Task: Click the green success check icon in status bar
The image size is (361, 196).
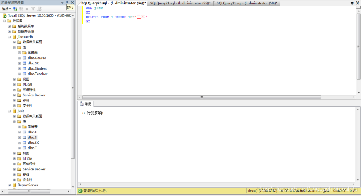Action: [80, 191]
